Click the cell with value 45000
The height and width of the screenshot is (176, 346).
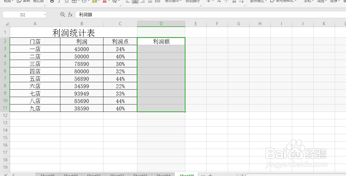82,49
